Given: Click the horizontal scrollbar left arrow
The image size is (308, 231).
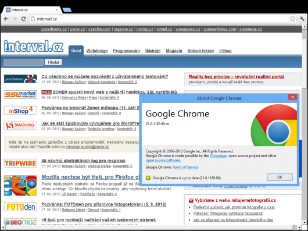Looking at the screenshot, I should pos(3,228).
